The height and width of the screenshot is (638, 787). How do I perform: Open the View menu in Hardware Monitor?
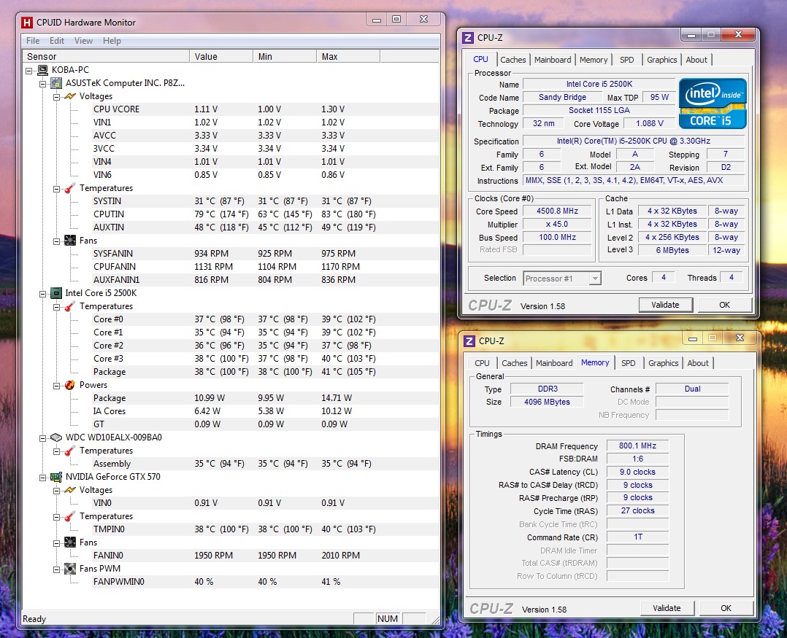point(83,41)
